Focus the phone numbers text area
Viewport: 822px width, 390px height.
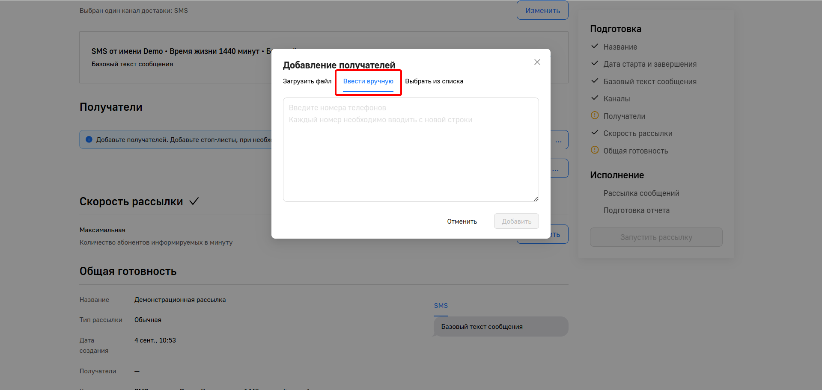point(411,150)
